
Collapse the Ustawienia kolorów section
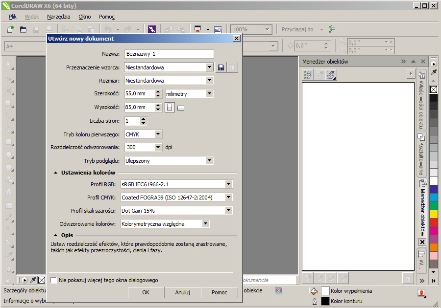[56, 173]
